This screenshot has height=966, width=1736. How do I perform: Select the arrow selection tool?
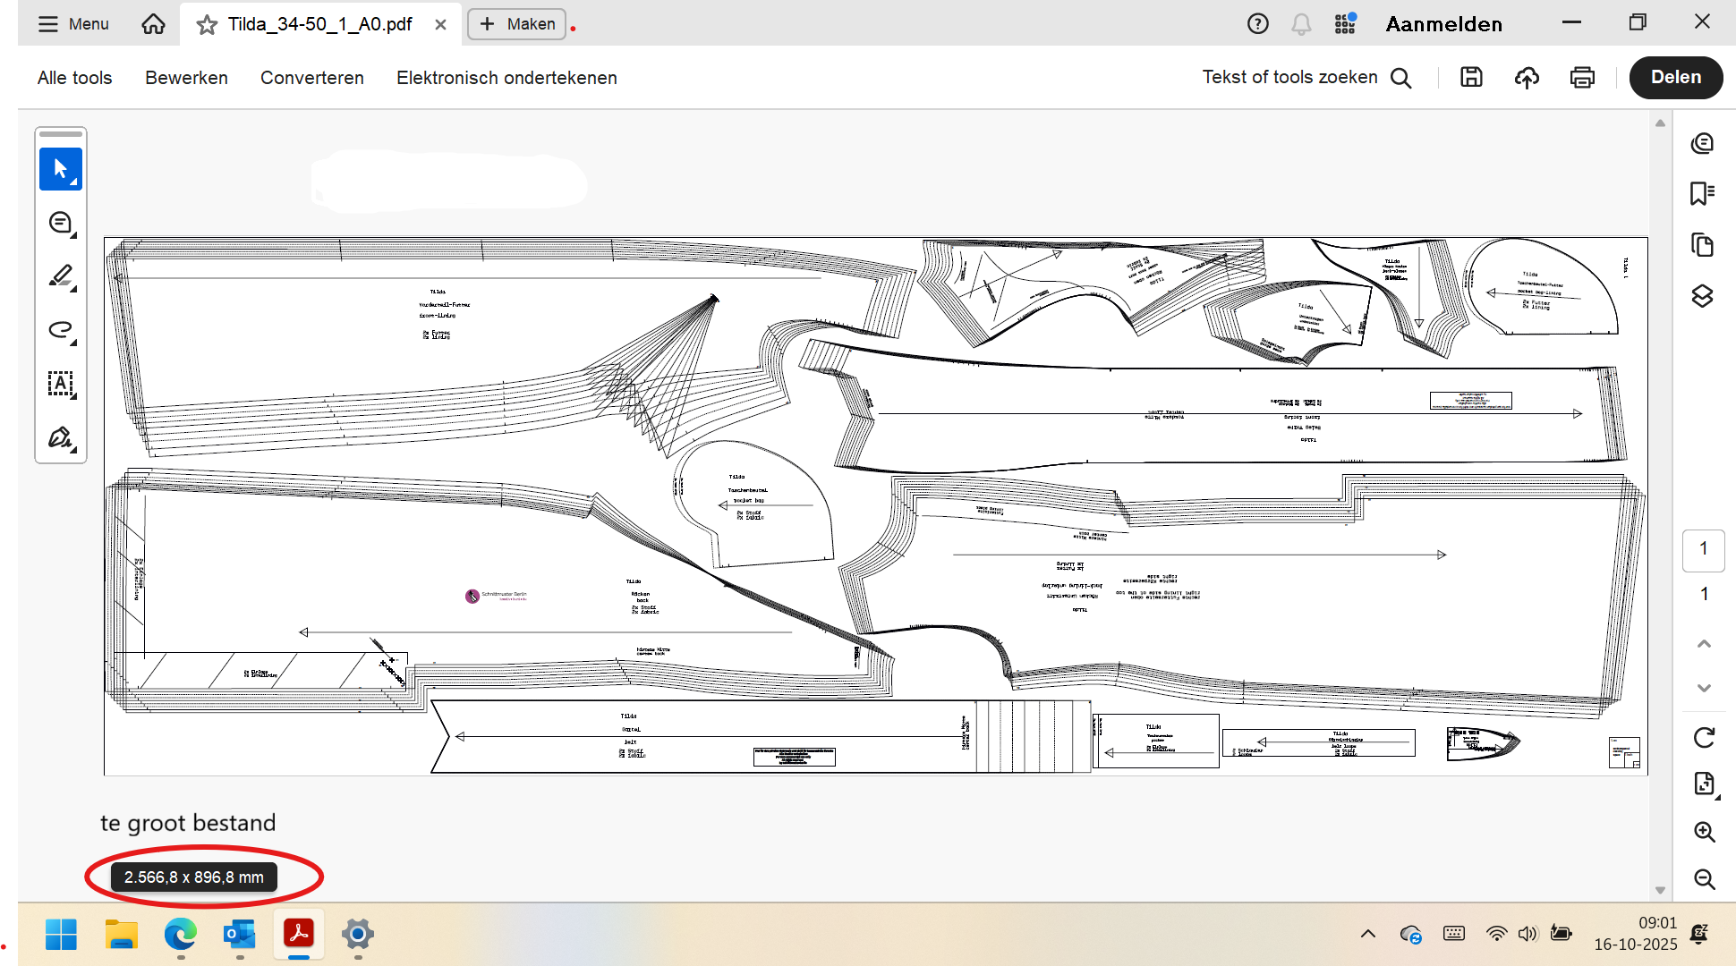click(x=60, y=169)
